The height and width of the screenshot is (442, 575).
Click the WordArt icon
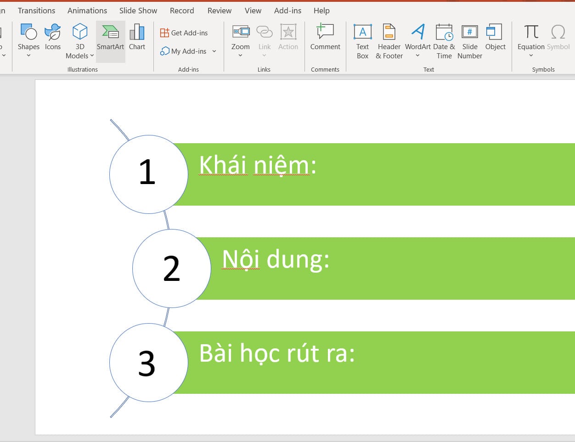tap(418, 32)
